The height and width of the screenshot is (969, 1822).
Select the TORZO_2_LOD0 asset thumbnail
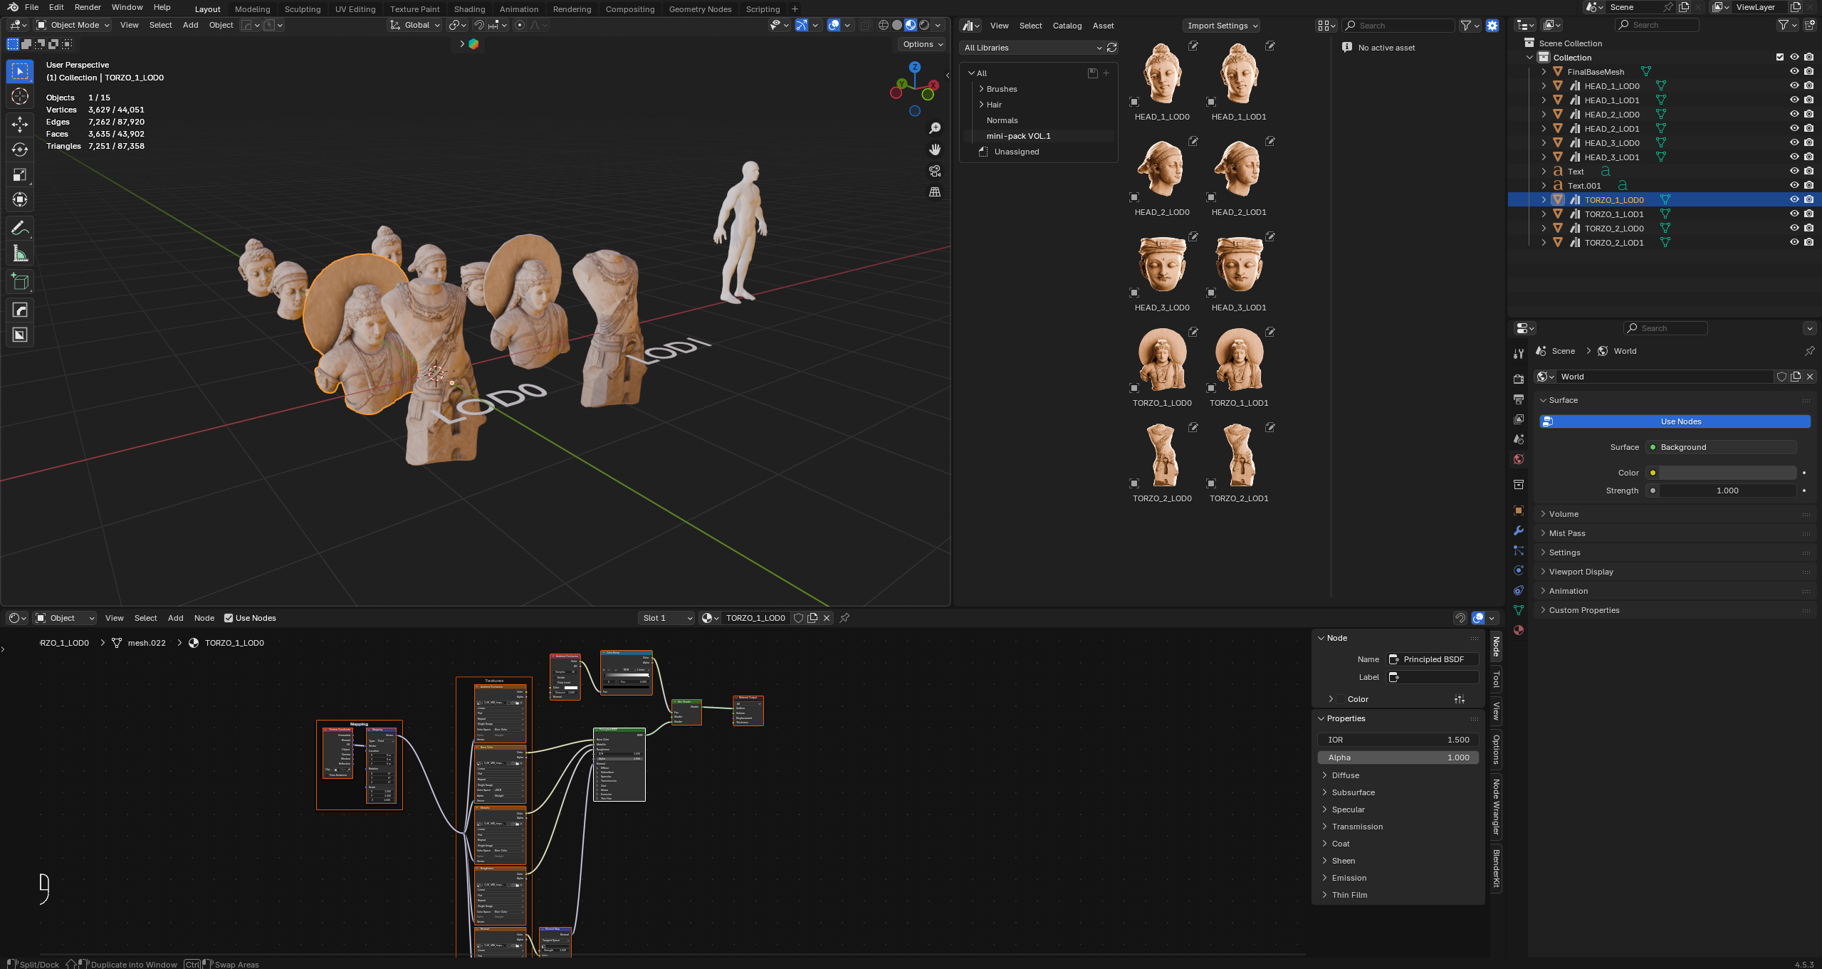(x=1162, y=456)
